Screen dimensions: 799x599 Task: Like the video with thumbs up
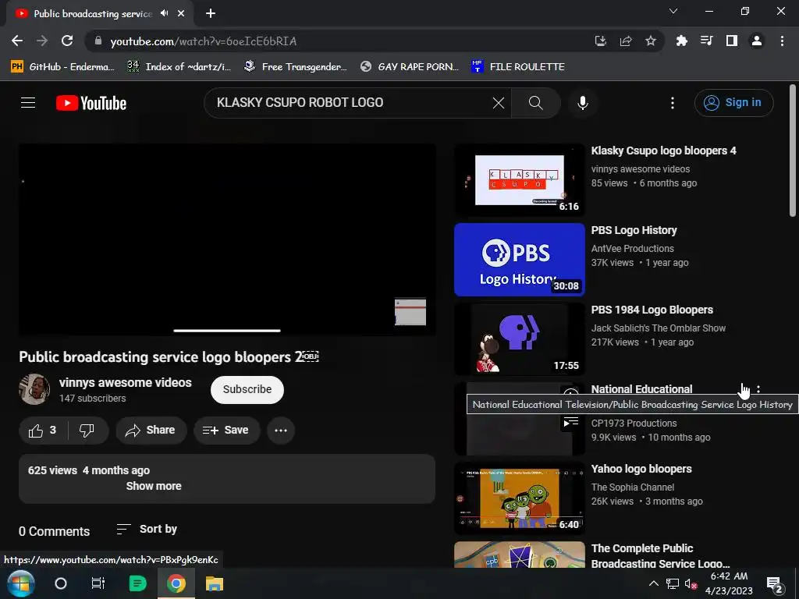pos(44,431)
